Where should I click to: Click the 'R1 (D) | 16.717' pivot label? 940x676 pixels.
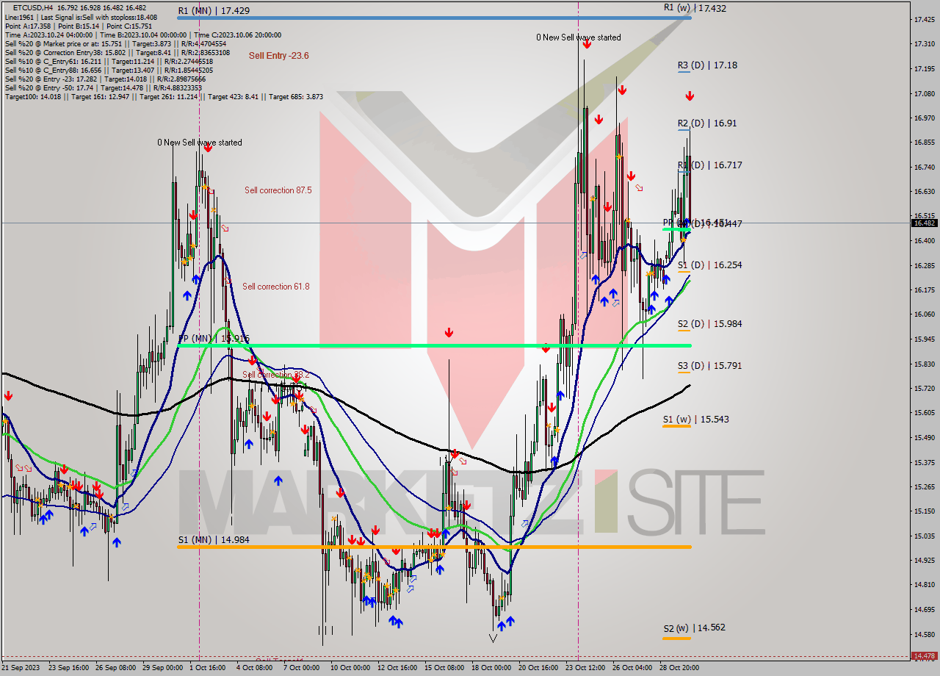709,165
